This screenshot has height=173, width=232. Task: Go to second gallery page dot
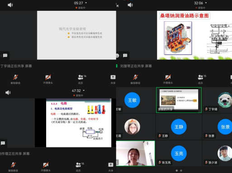181,171
